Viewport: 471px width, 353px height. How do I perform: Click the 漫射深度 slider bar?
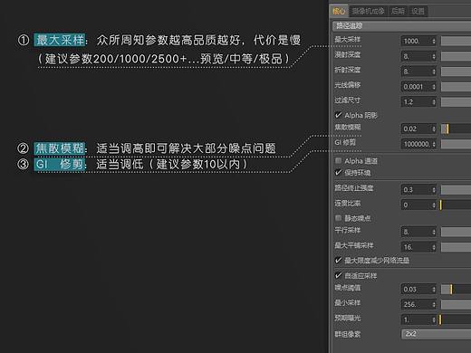(x=456, y=56)
